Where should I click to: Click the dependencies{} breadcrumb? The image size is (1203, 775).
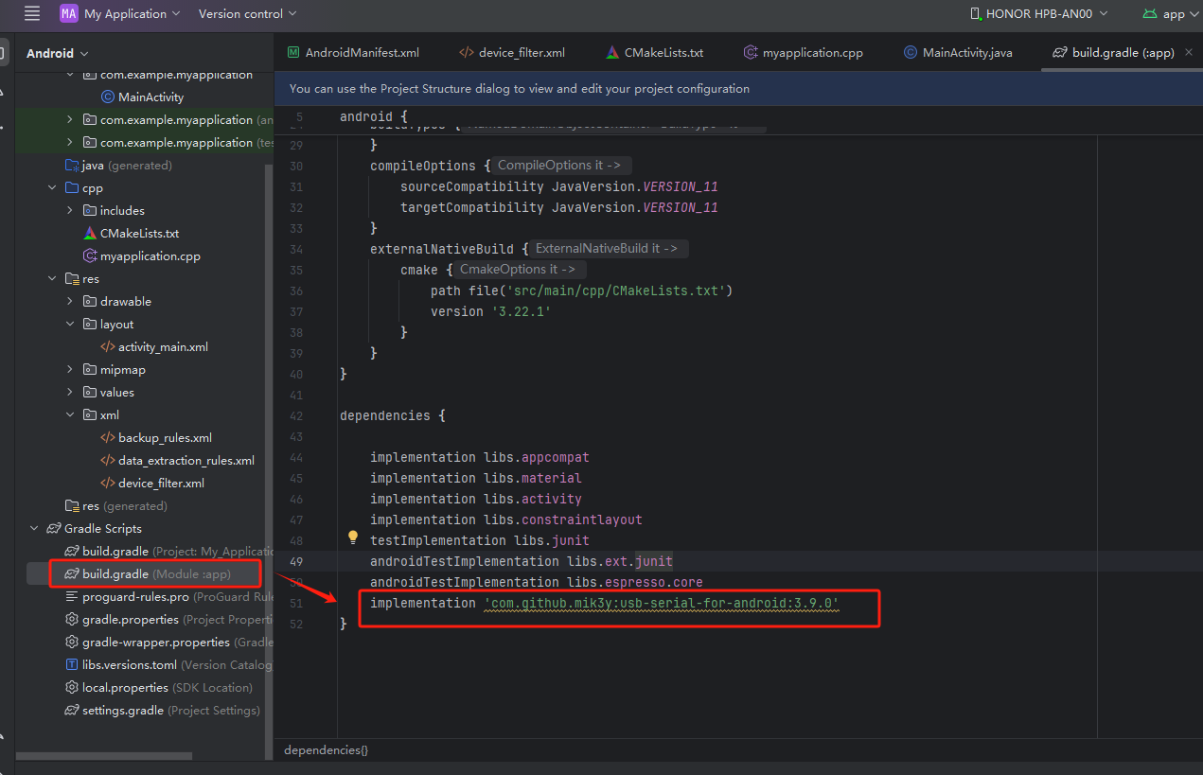[x=326, y=749]
